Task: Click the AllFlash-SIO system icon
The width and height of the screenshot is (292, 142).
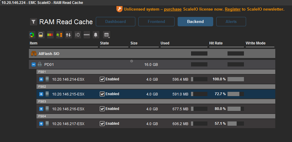Action: [x=34, y=53]
